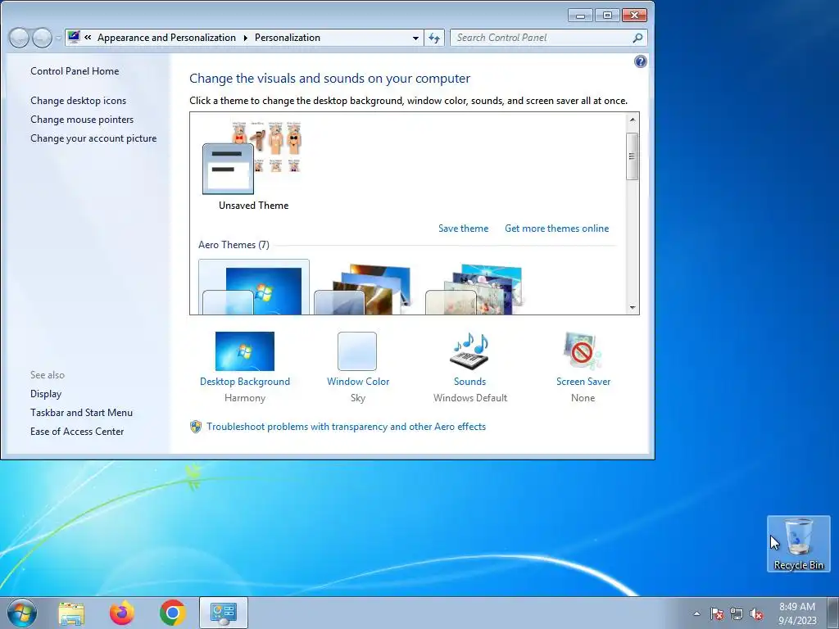
Task: Open Change mouse pointers link
Action: click(x=82, y=120)
